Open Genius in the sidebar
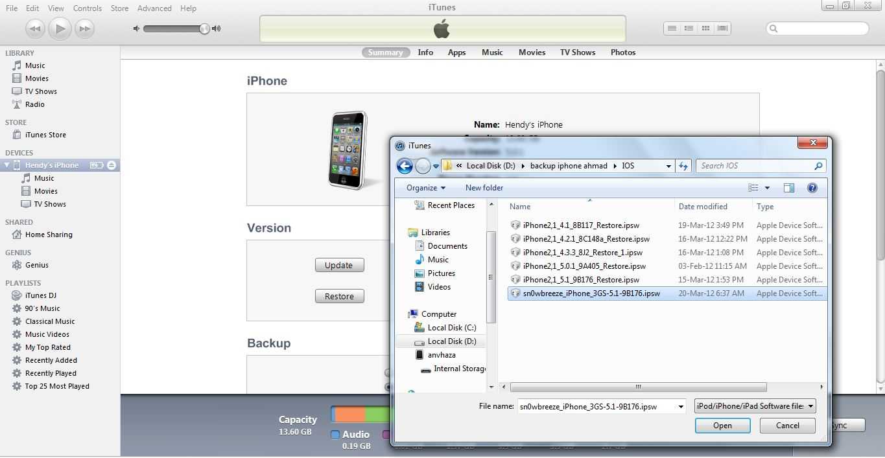The image size is (885, 458). coord(37,265)
